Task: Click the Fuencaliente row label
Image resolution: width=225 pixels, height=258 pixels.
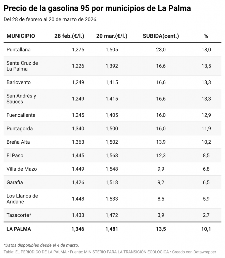Action: (x=21, y=115)
